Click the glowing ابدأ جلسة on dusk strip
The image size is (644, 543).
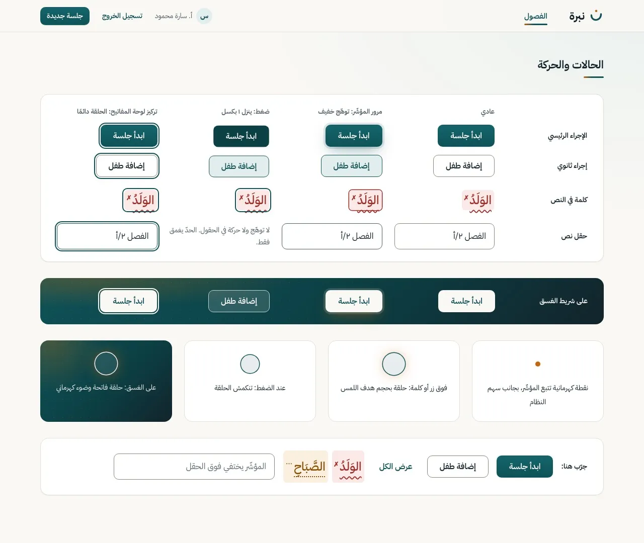pos(354,301)
